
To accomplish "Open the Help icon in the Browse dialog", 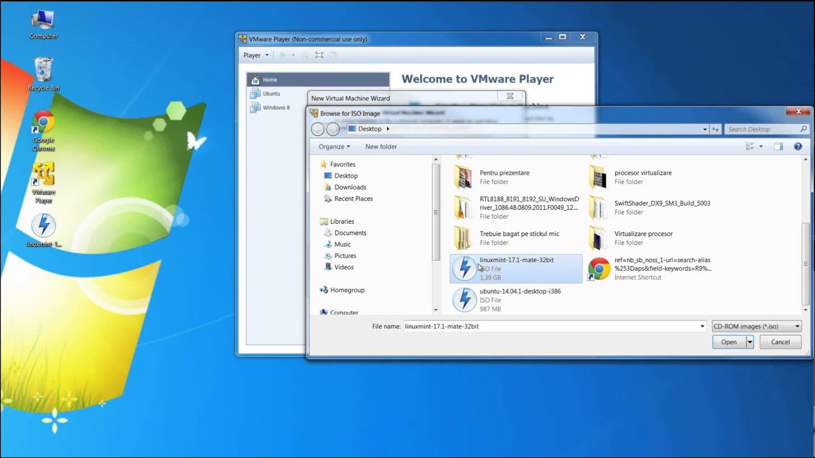I will pos(798,147).
